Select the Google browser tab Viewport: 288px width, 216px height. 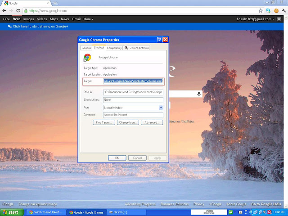click(x=27, y=3)
